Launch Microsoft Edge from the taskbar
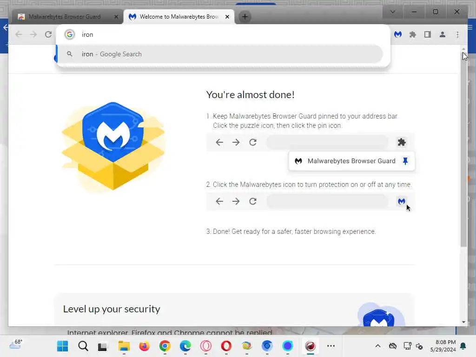 [185, 346]
